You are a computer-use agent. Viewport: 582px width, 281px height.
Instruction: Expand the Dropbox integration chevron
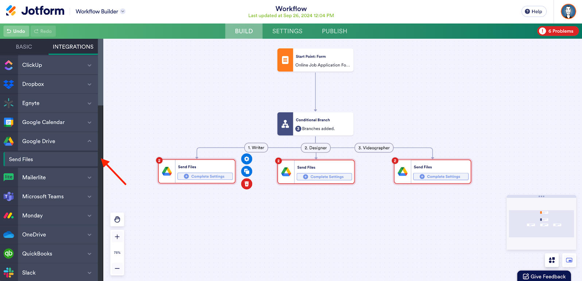89,84
